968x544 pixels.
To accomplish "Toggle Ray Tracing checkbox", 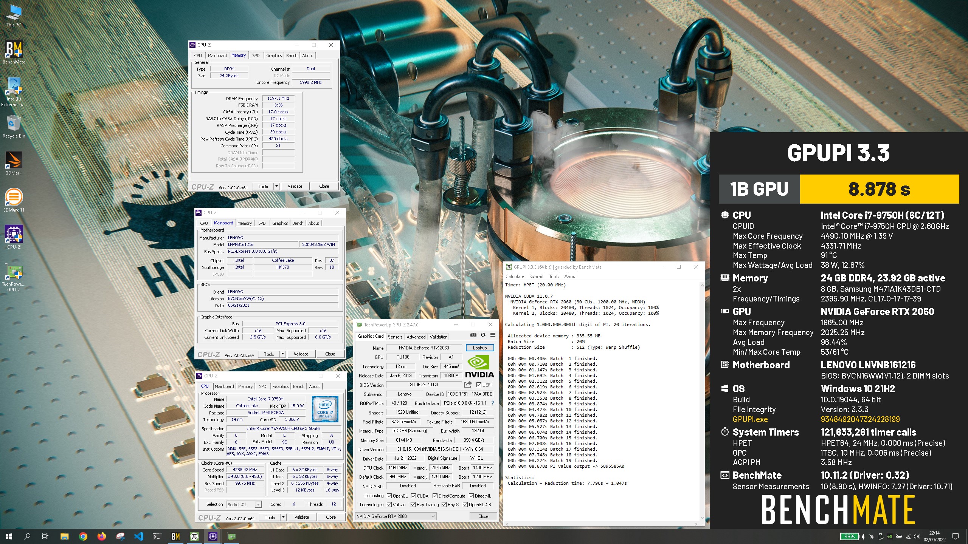I will coord(413,504).
